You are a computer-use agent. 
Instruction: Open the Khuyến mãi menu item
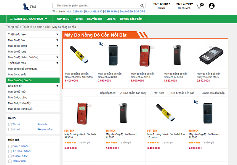(x=95, y=19)
